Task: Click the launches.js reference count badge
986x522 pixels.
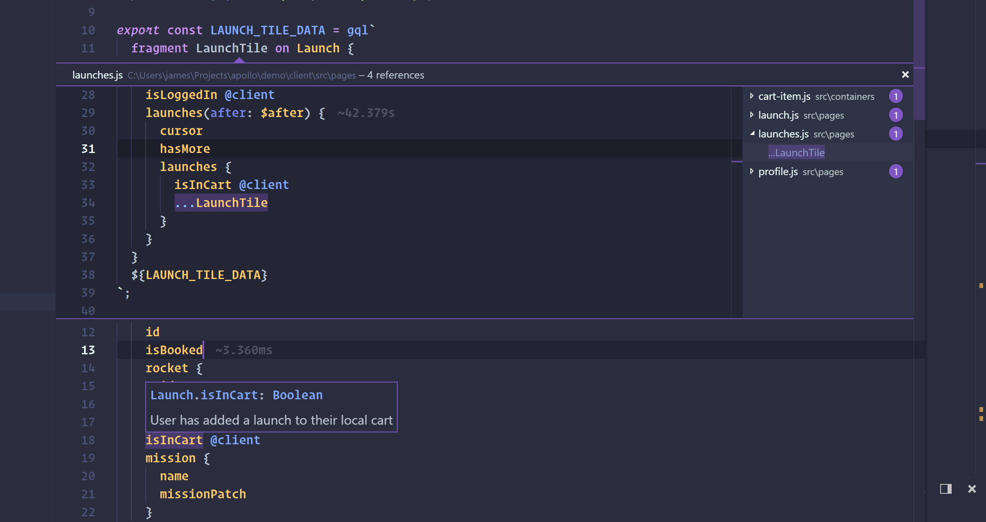Action: 896,134
